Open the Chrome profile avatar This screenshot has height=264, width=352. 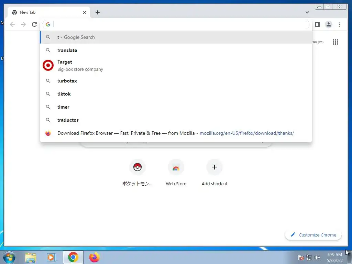coord(328,24)
